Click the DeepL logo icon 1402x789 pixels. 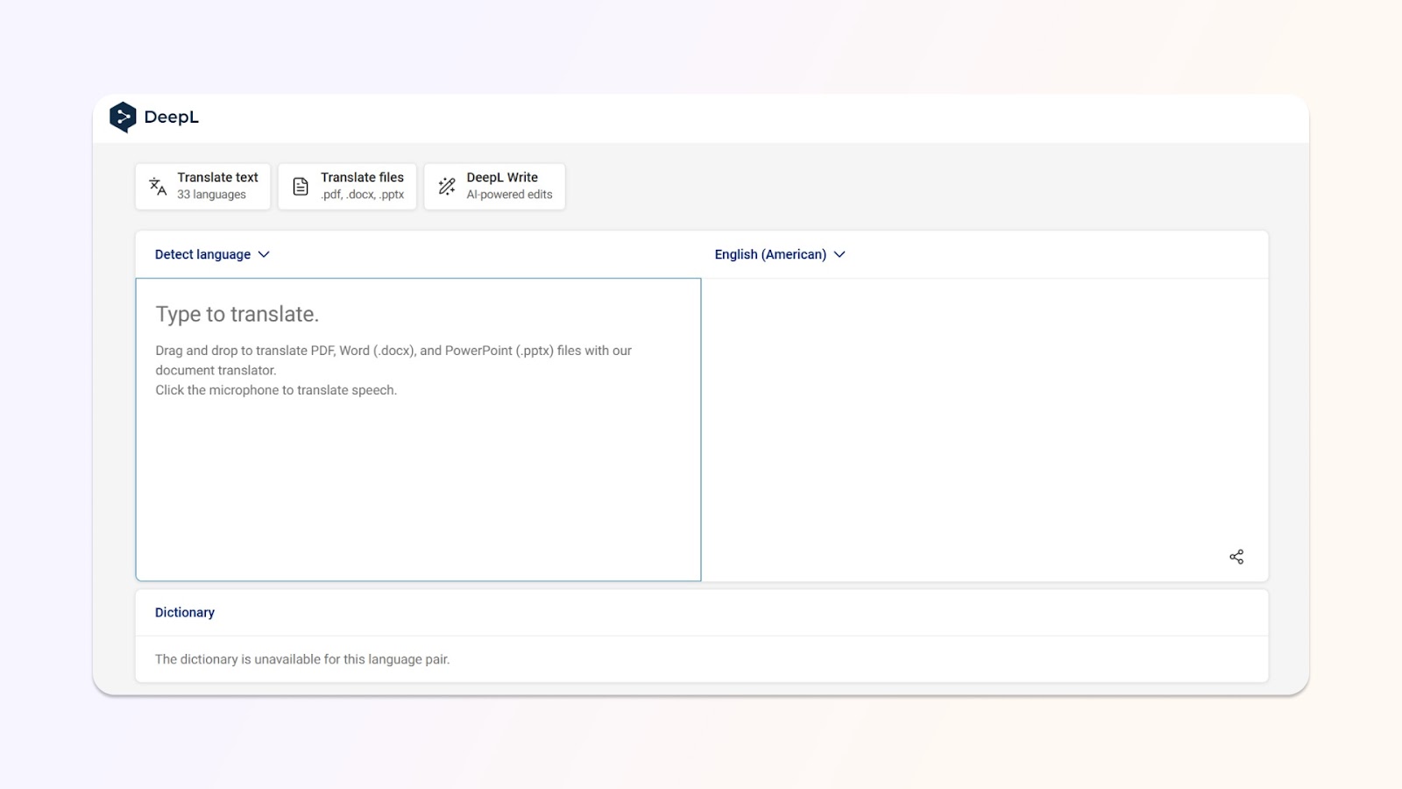click(123, 117)
